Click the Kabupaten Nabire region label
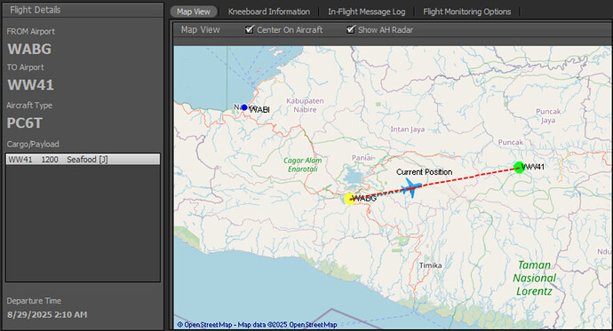The height and width of the screenshot is (331, 613). point(305,105)
